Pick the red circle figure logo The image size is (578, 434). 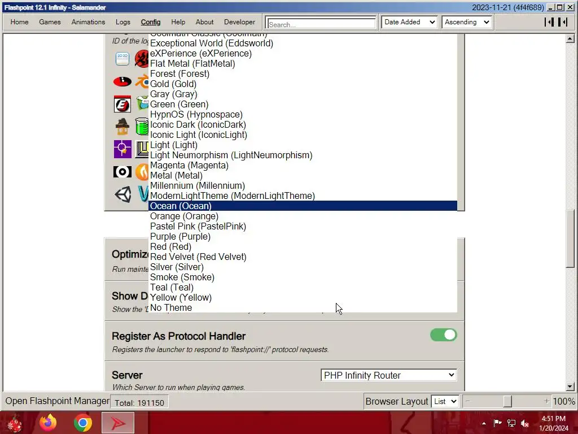coord(142,59)
